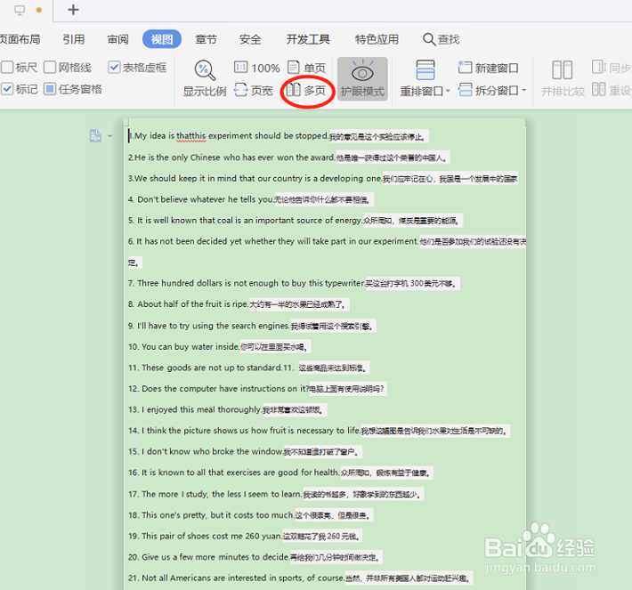Open the 审阅 review tab
This screenshot has height=590, width=632.
click(117, 39)
